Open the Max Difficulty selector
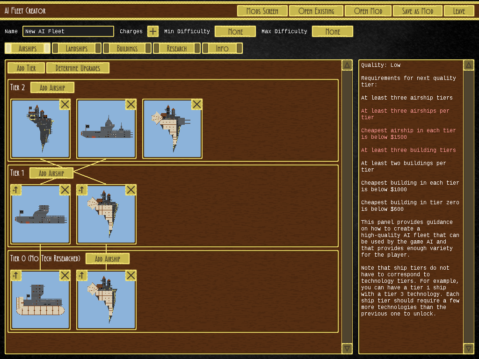The width and height of the screenshot is (479, 359). click(333, 31)
